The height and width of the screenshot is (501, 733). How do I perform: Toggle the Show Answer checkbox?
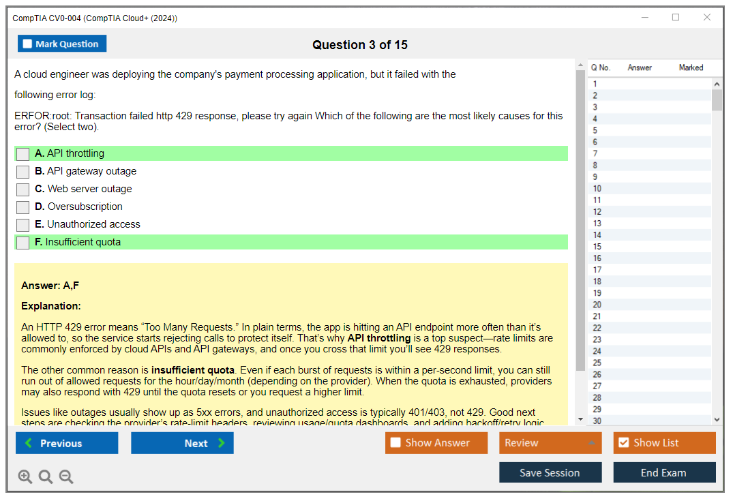[x=395, y=443]
